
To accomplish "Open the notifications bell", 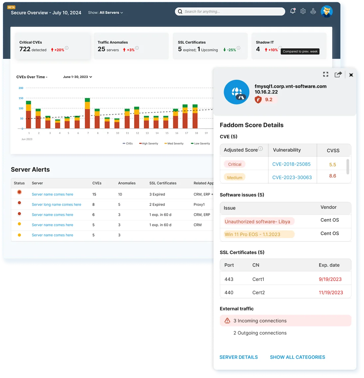I will click(x=293, y=11).
